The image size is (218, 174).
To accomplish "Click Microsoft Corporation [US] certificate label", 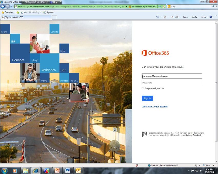I will (144, 6).
